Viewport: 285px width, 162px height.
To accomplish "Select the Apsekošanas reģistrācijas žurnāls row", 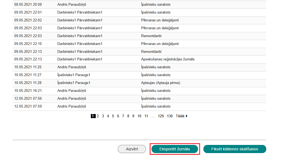I will (168, 59).
